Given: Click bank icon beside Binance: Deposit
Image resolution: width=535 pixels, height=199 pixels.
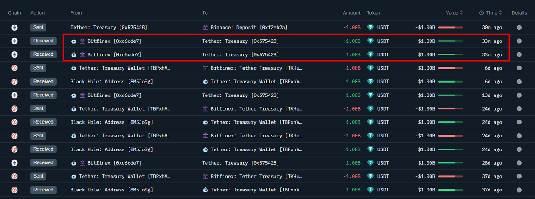Looking at the screenshot, I should (x=205, y=27).
